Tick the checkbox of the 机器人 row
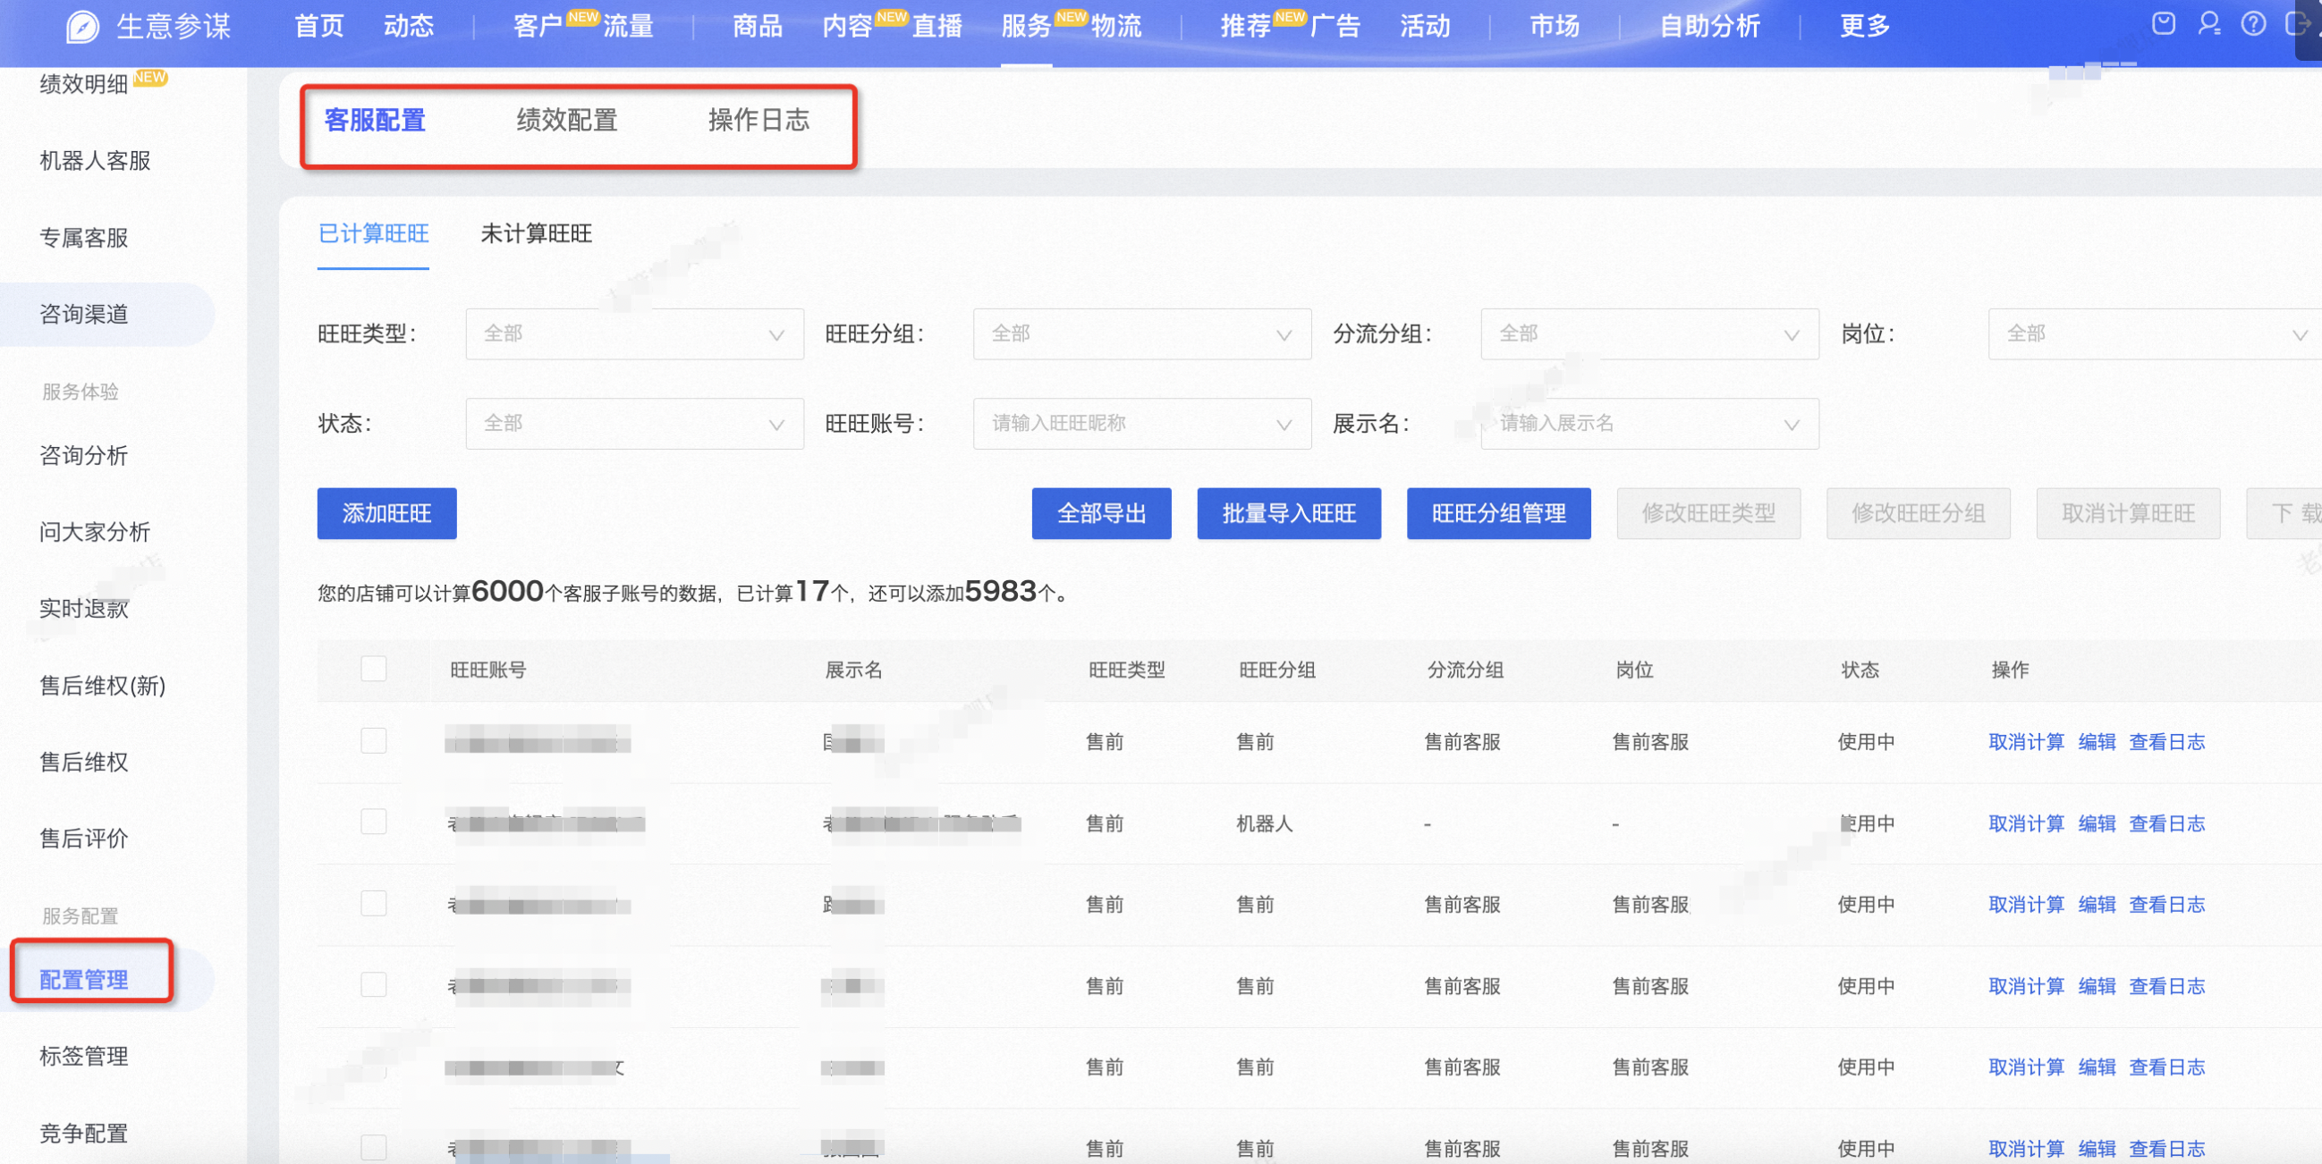Image resolution: width=2322 pixels, height=1164 pixels. (x=373, y=822)
